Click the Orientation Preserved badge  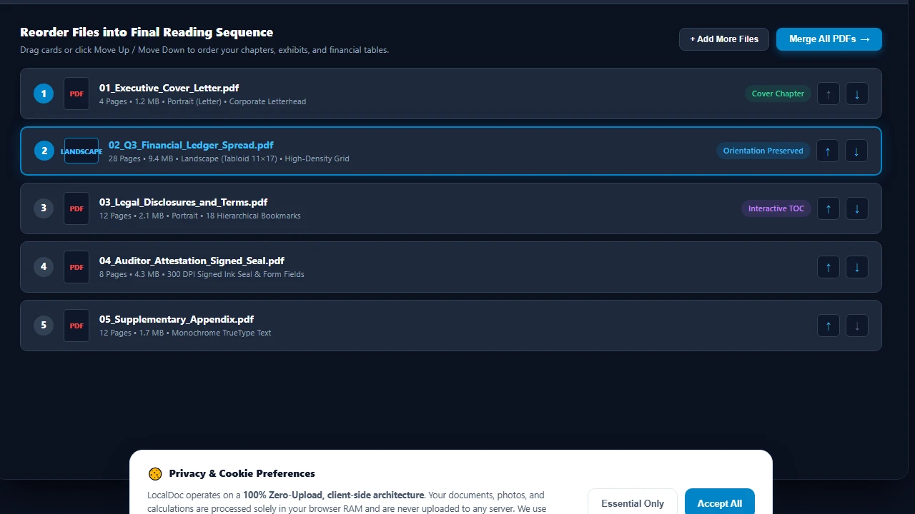click(763, 151)
